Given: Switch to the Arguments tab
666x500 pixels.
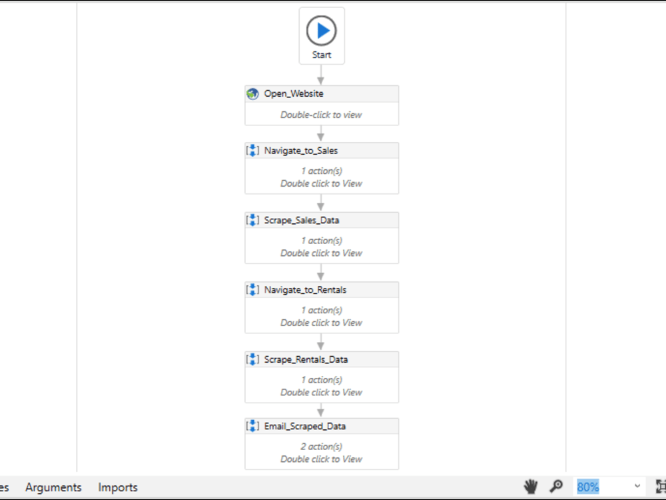Looking at the screenshot, I should coord(53,487).
